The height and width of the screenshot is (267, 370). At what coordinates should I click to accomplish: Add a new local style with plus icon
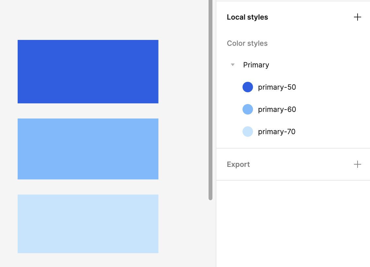pos(358,17)
